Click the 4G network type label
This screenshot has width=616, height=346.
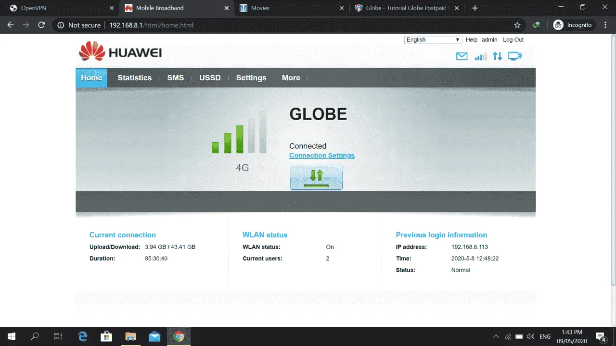pyautogui.click(x=242, y=168)
